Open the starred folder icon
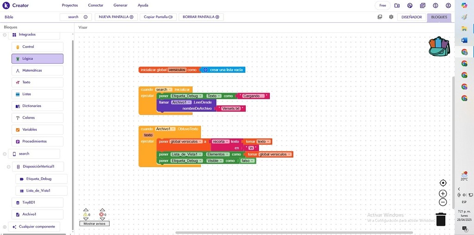The width and height of the screenshot is (474, 235). pyautogui.click(x=397, y=6)
